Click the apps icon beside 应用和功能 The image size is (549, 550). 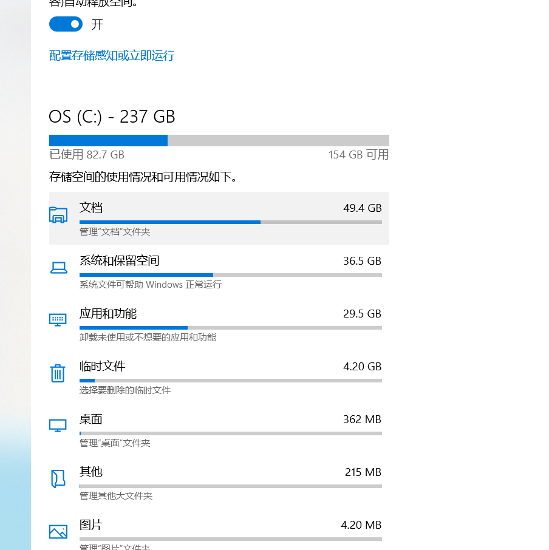click(58, 320)
